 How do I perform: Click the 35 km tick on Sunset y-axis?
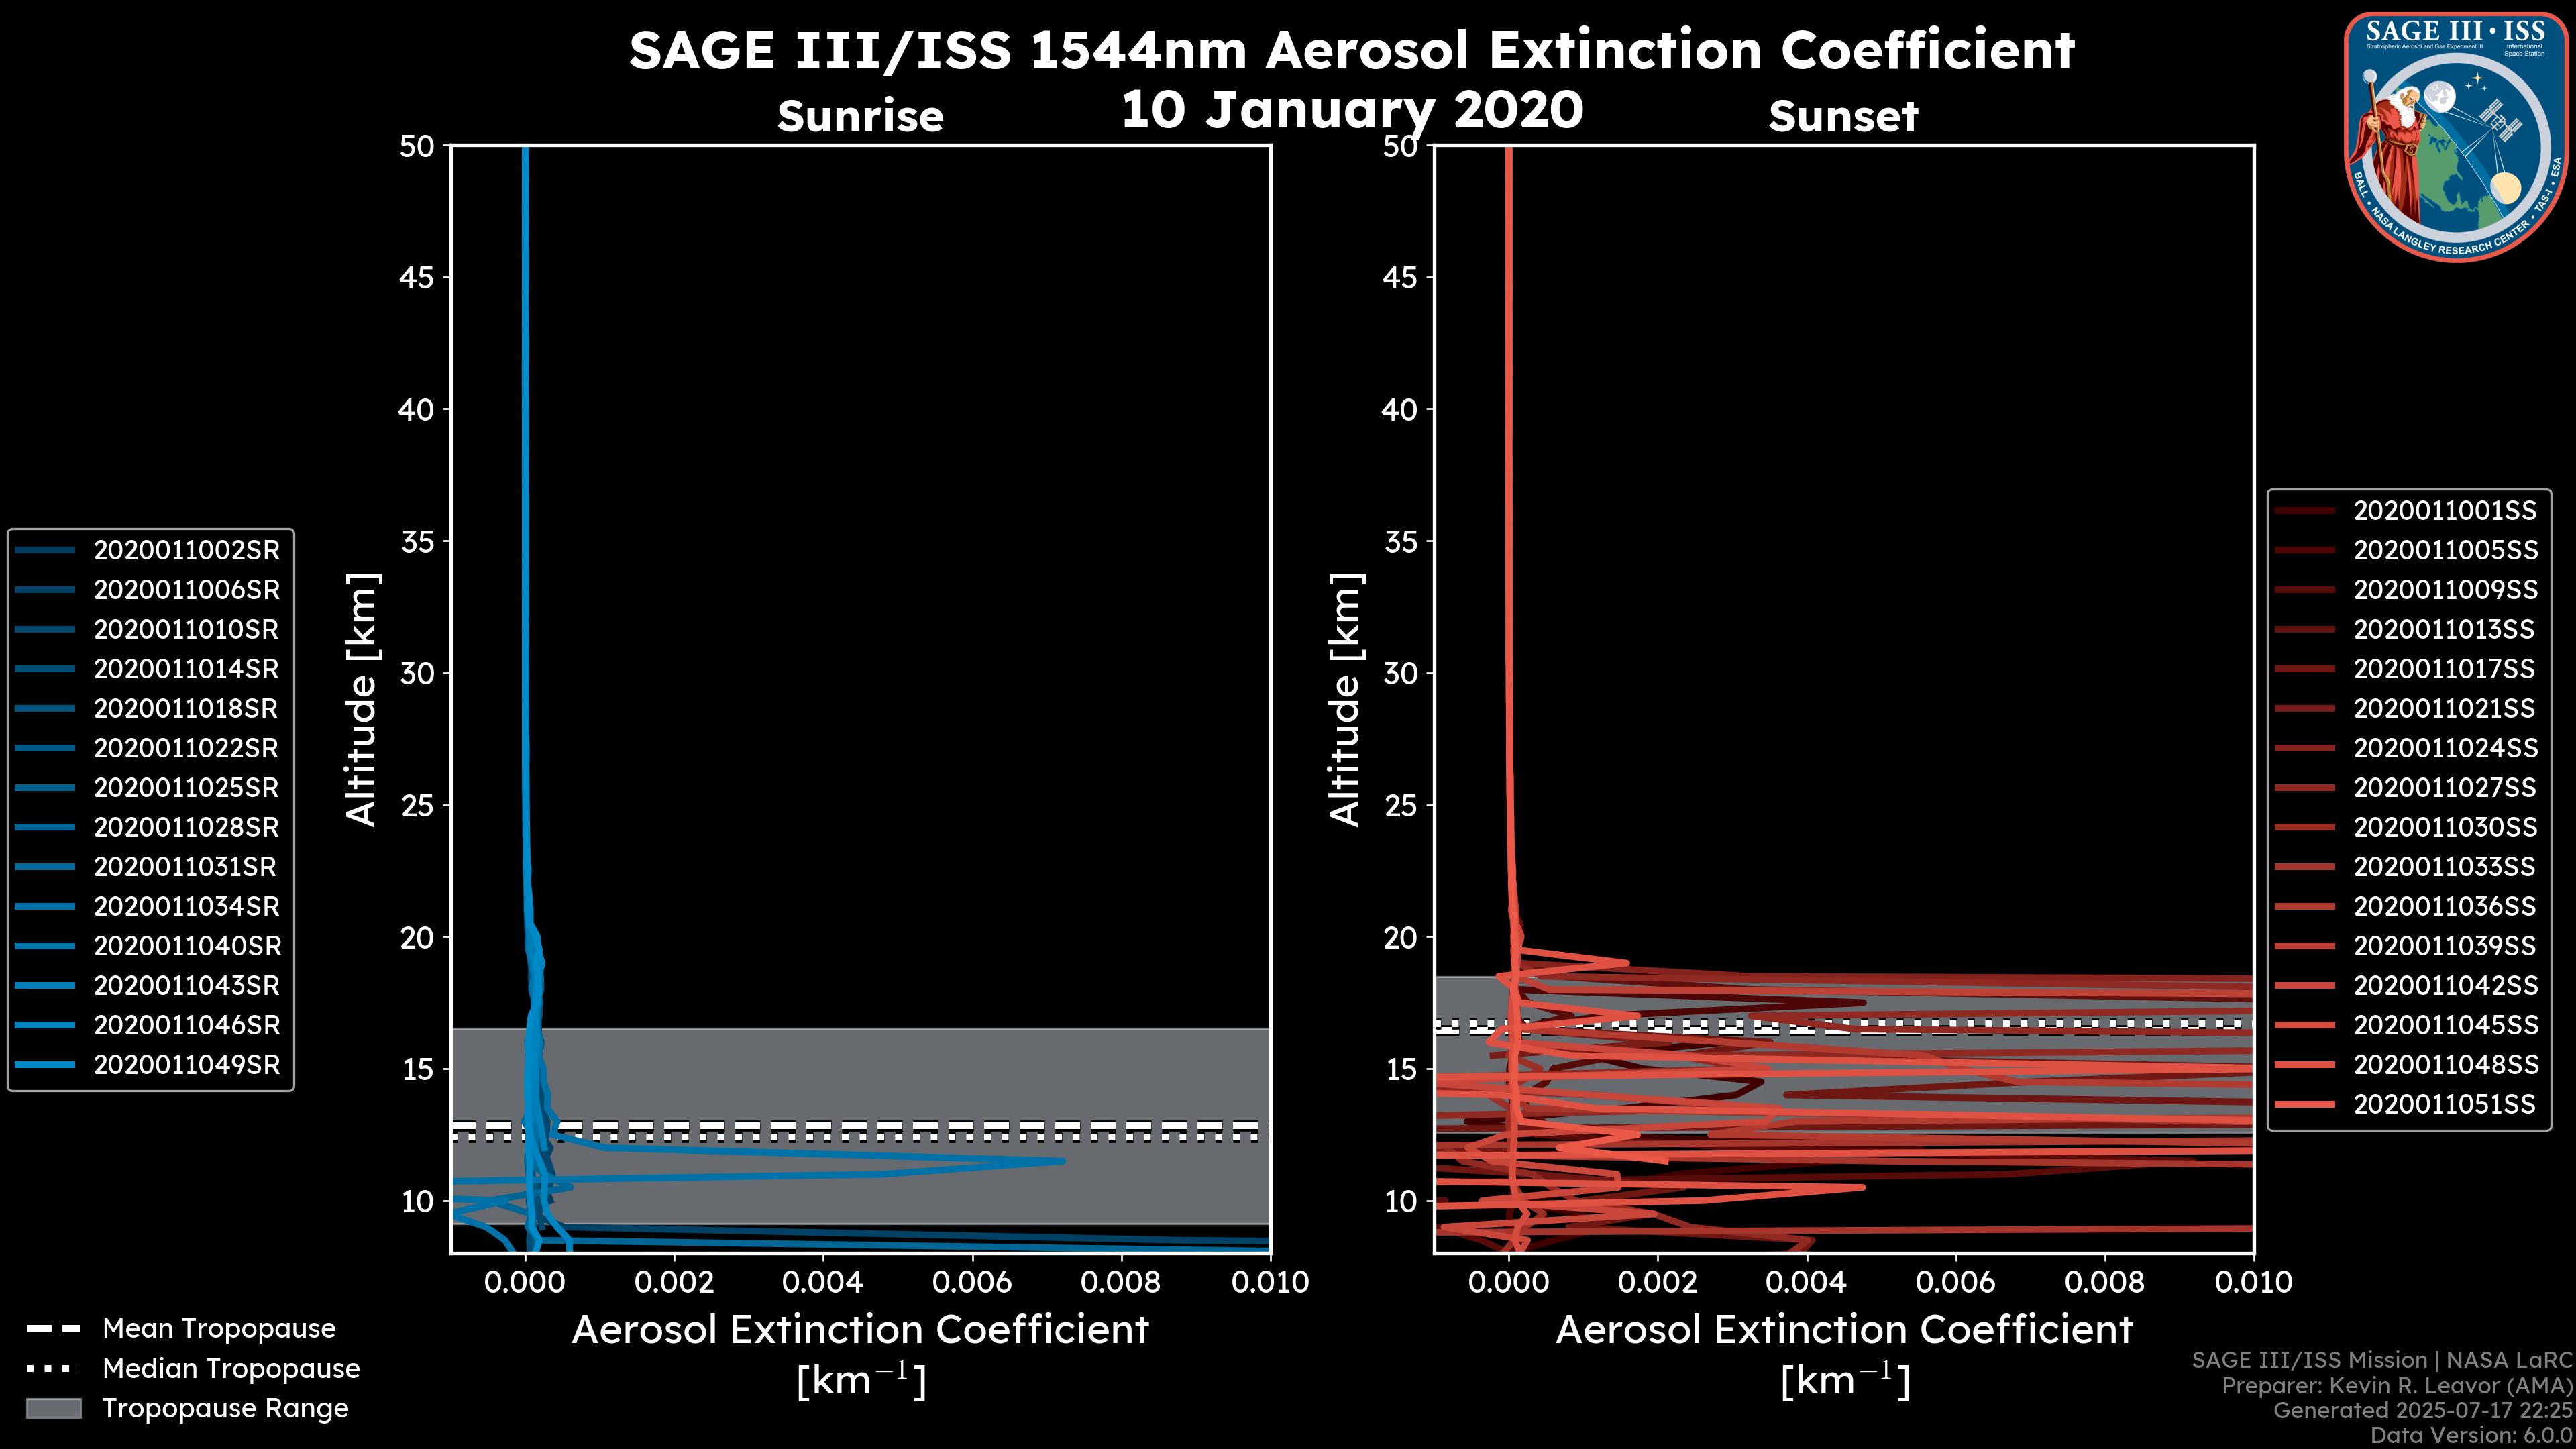pyautogui.click(x=1402, y=542)
